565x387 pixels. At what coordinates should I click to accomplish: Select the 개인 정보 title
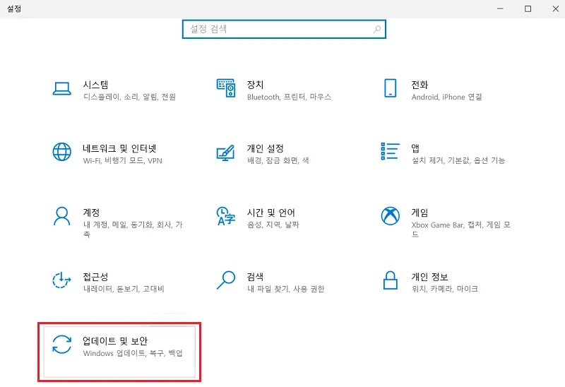click(430, 277)
